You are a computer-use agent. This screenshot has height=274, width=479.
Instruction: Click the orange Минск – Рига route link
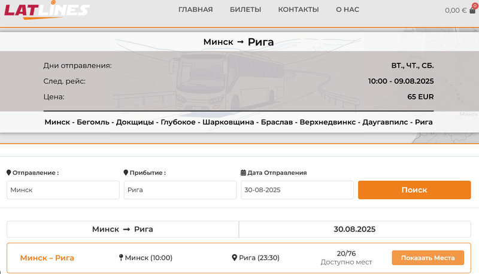point(47,258)
